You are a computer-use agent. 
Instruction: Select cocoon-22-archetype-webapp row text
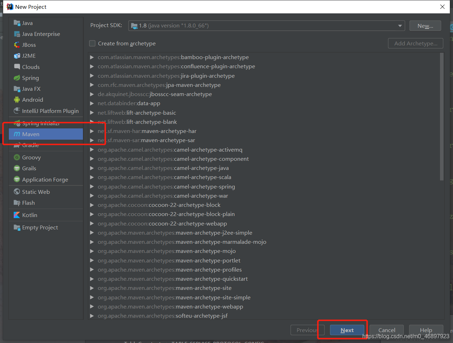click(x=162, y=223)
